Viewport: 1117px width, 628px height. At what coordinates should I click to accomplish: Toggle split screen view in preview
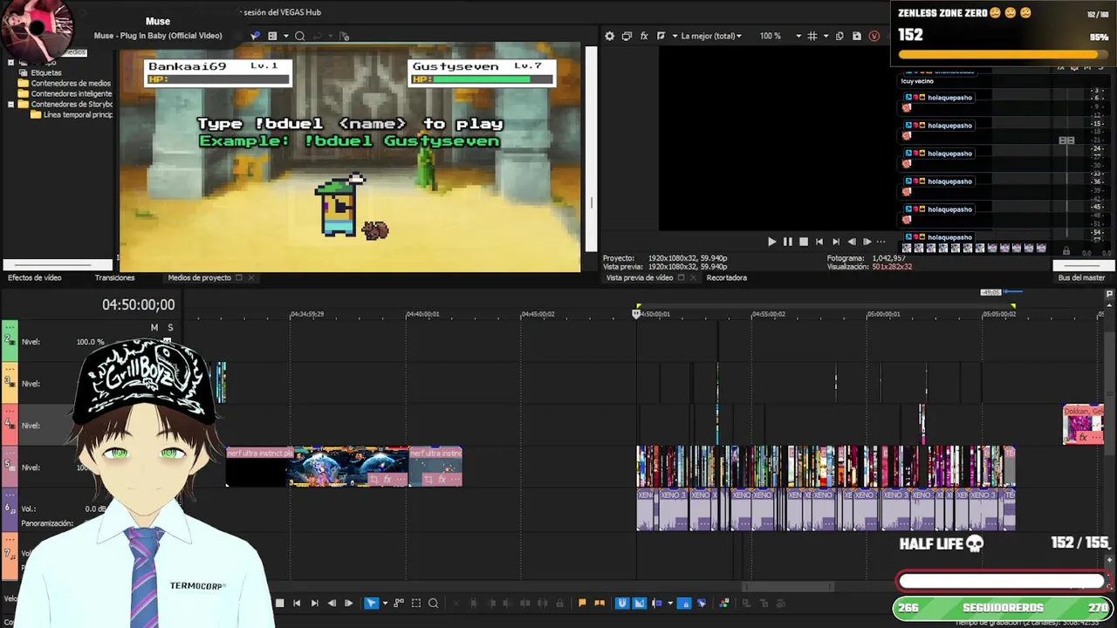(x=661, y=36)
